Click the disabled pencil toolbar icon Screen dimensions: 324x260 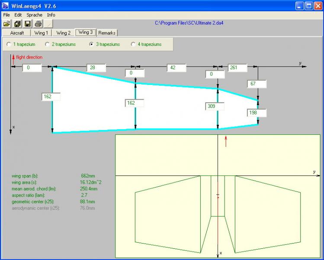pos(49,23)
